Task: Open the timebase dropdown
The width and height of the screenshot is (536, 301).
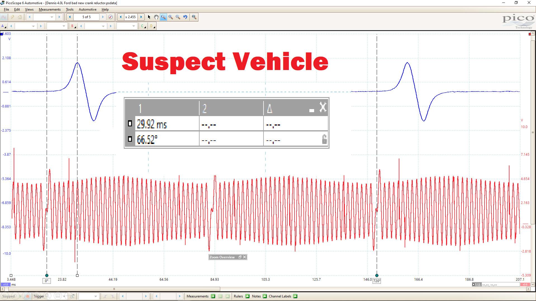Action: (x=44, y=17)
